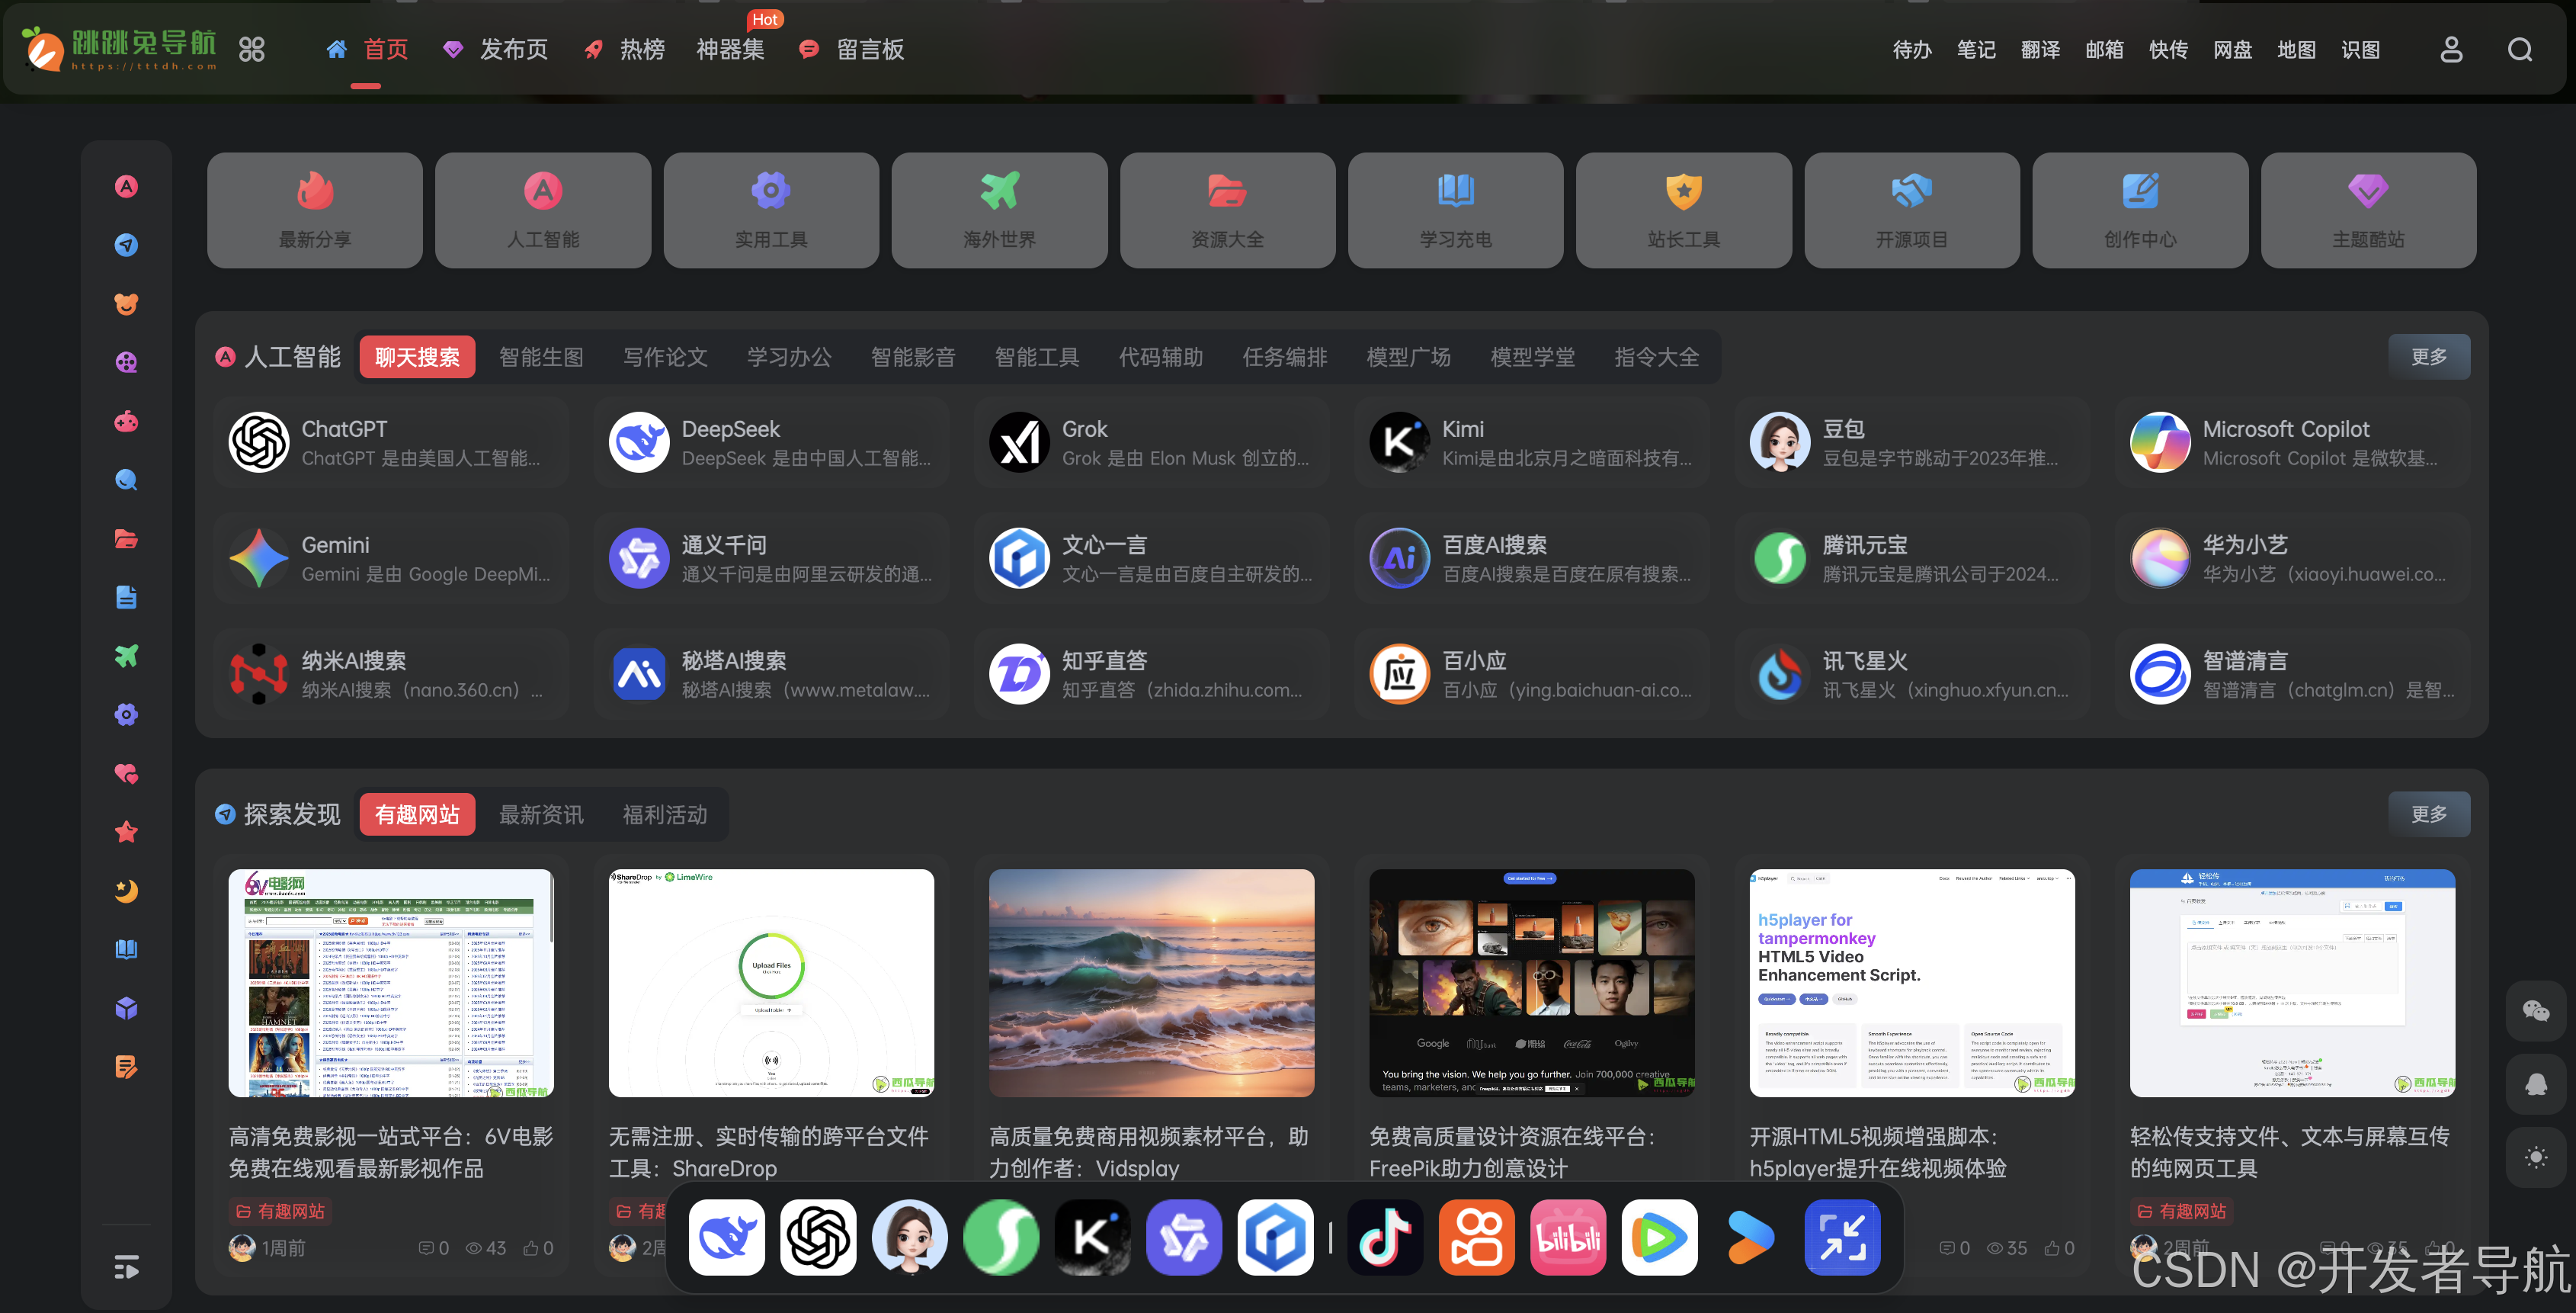This screenshot has width=2576, height=1313.
Task: Click the WeChat floating button on the right
Action: click(x=2536, y=1012)
